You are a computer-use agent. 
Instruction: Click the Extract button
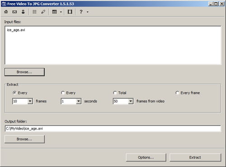click(x=195, y=158)
